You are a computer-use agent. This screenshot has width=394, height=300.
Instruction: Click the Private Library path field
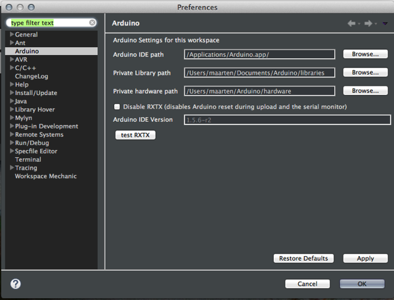[x=259, y=73]
